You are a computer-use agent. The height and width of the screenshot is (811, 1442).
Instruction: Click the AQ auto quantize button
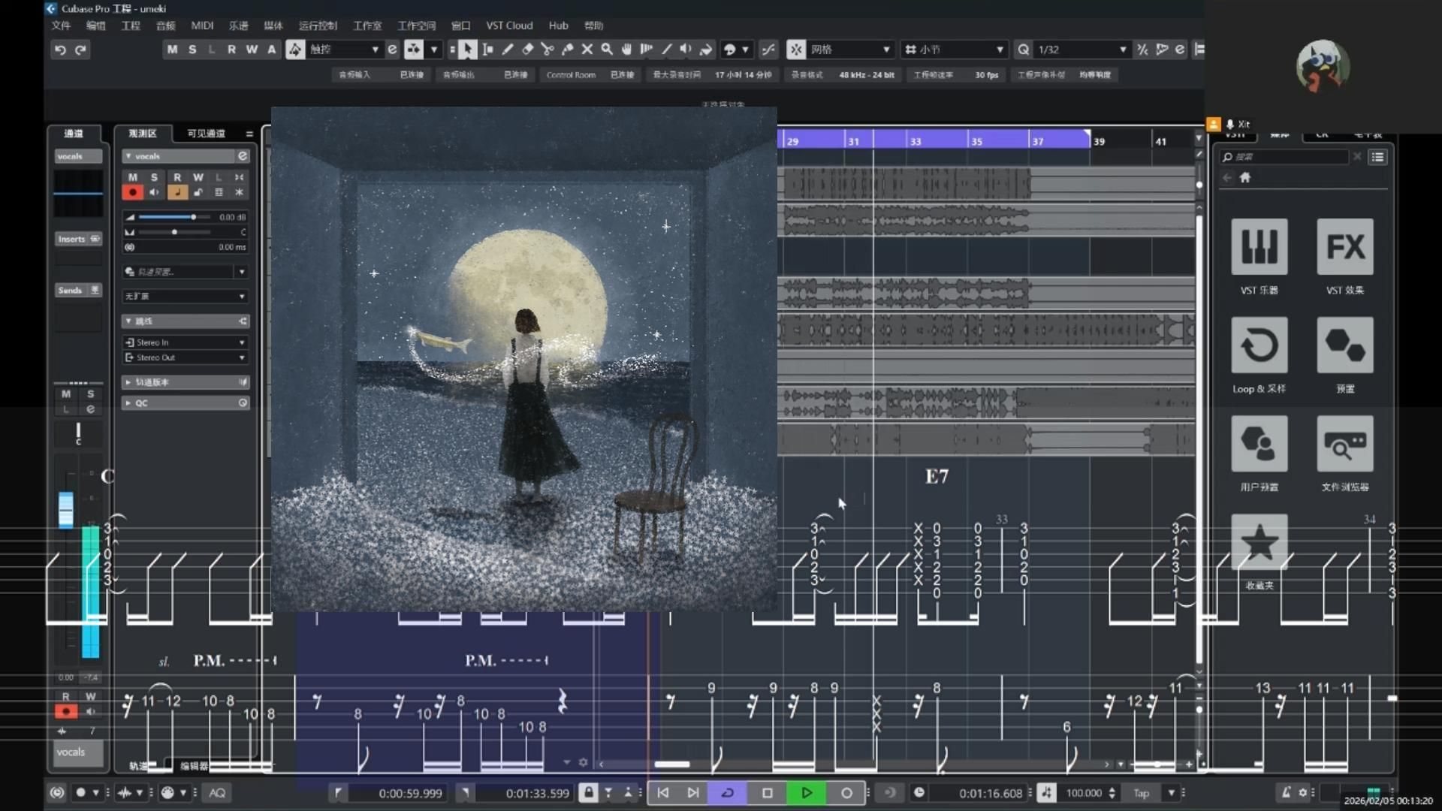tap(217, 793)
